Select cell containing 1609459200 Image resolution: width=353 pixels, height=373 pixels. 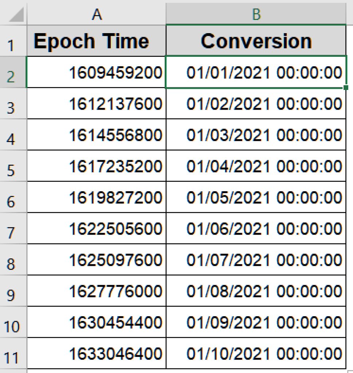coord(97,72)
